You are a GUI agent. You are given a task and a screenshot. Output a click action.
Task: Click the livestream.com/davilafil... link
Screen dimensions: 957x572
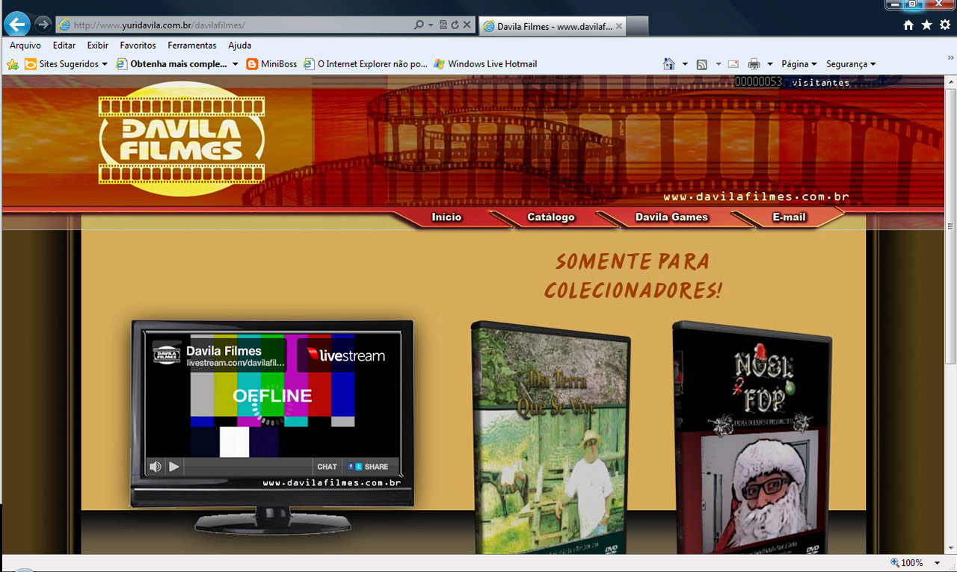coord(236,363)
